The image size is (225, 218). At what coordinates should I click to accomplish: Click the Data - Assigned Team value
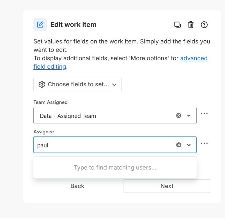point(68,116)
